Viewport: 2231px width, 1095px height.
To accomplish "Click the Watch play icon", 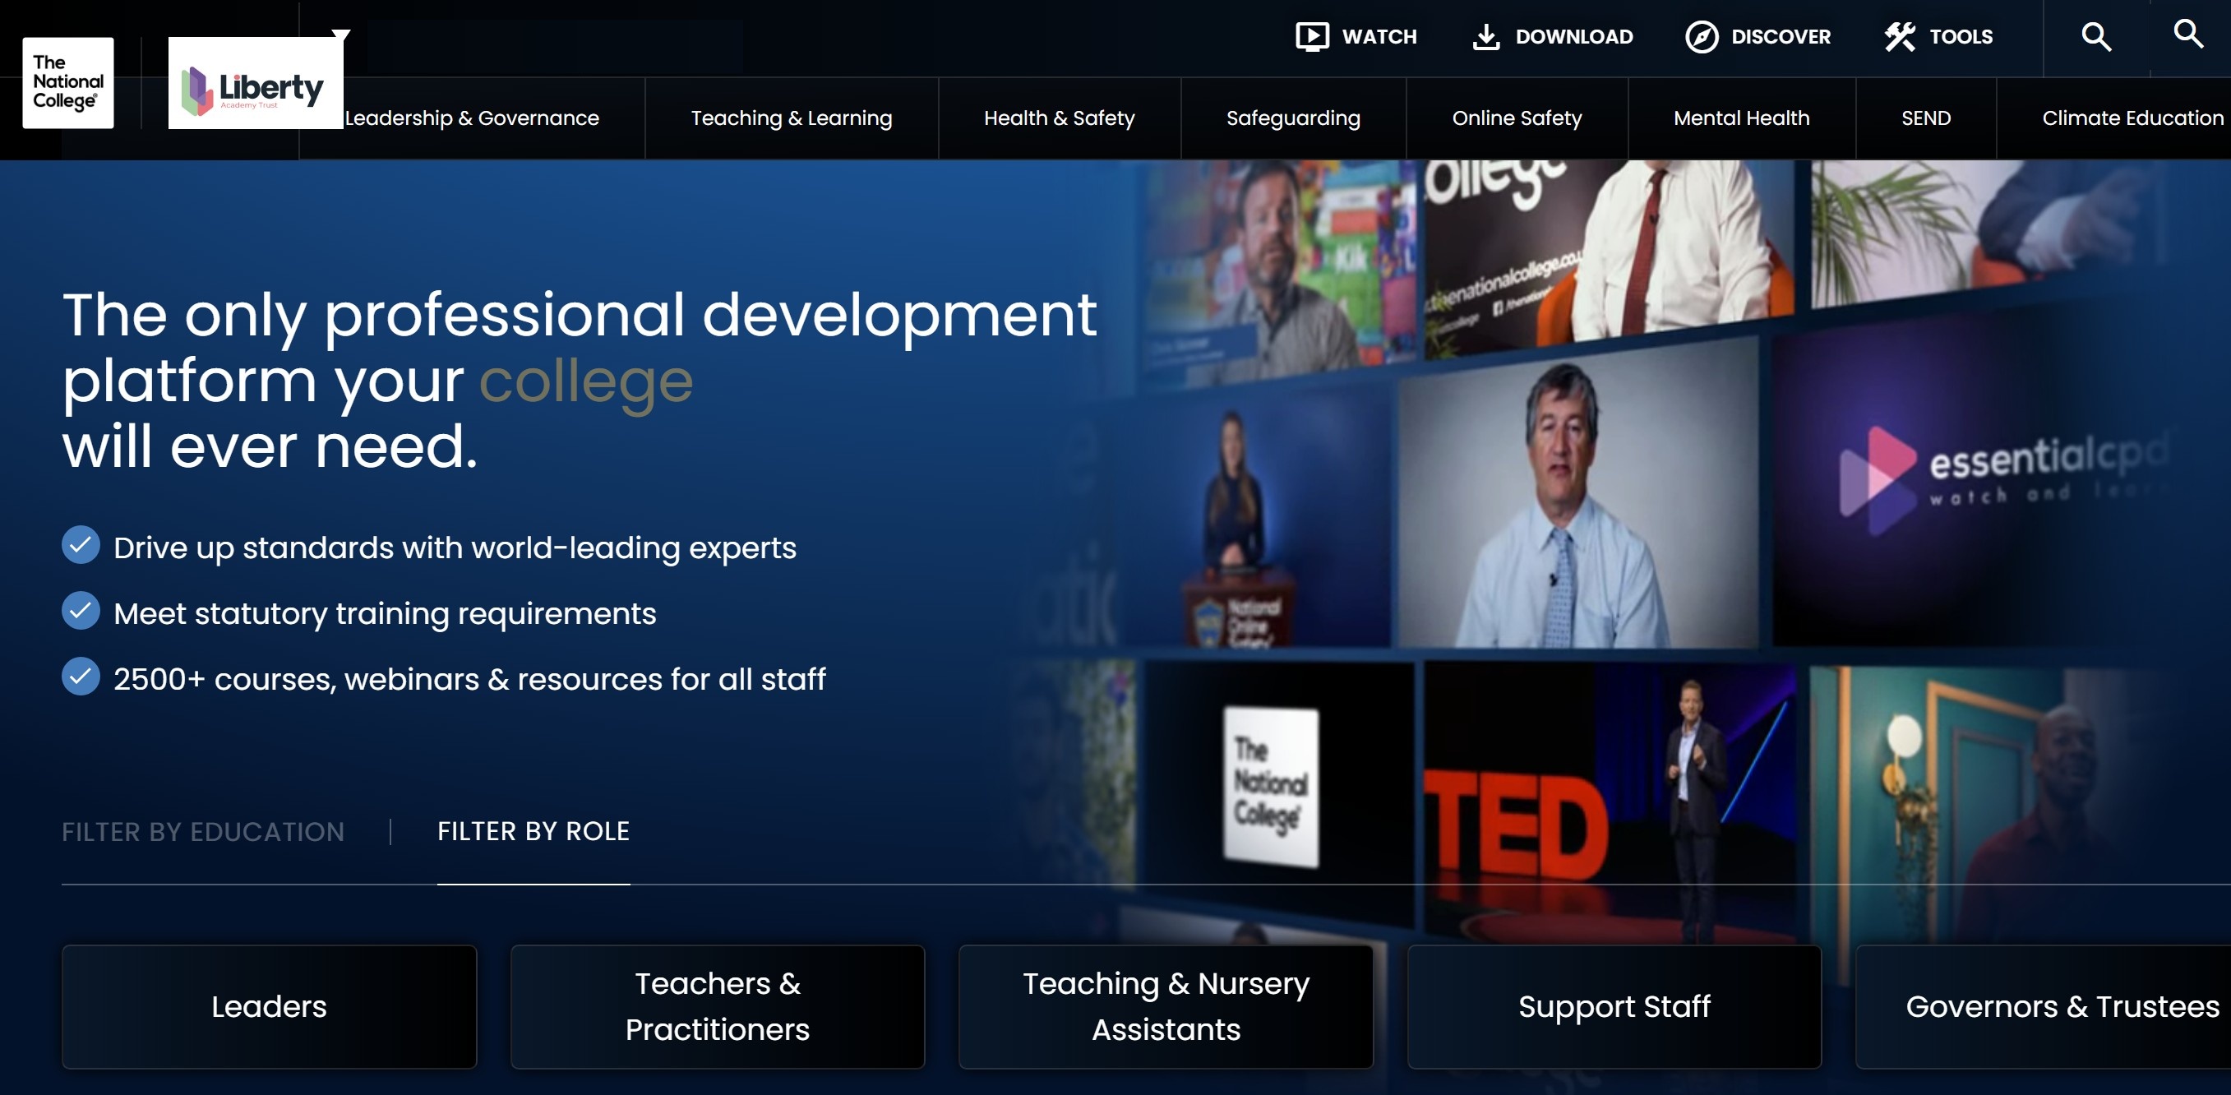I will coord(1312,36).
